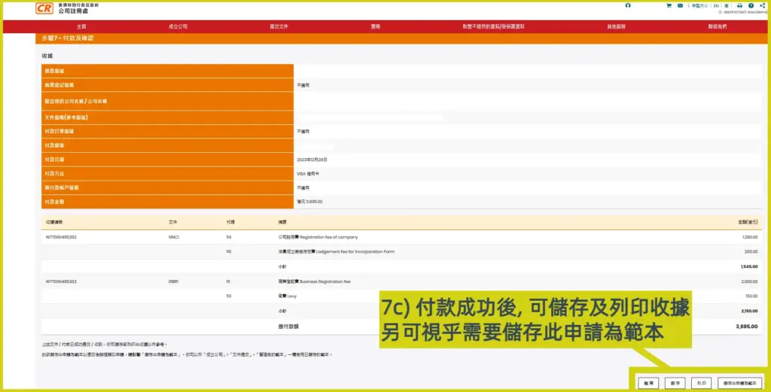Click the printer icon in header
The width and height of the screenshot is (771, 392).
tap(739, 6)
